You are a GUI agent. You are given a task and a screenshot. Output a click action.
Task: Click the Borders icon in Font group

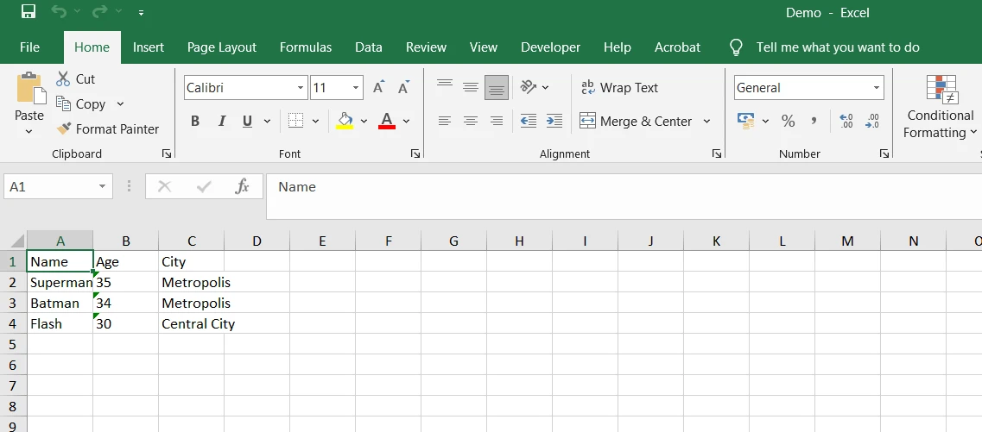pyautogui.click(x=296, y=121)
